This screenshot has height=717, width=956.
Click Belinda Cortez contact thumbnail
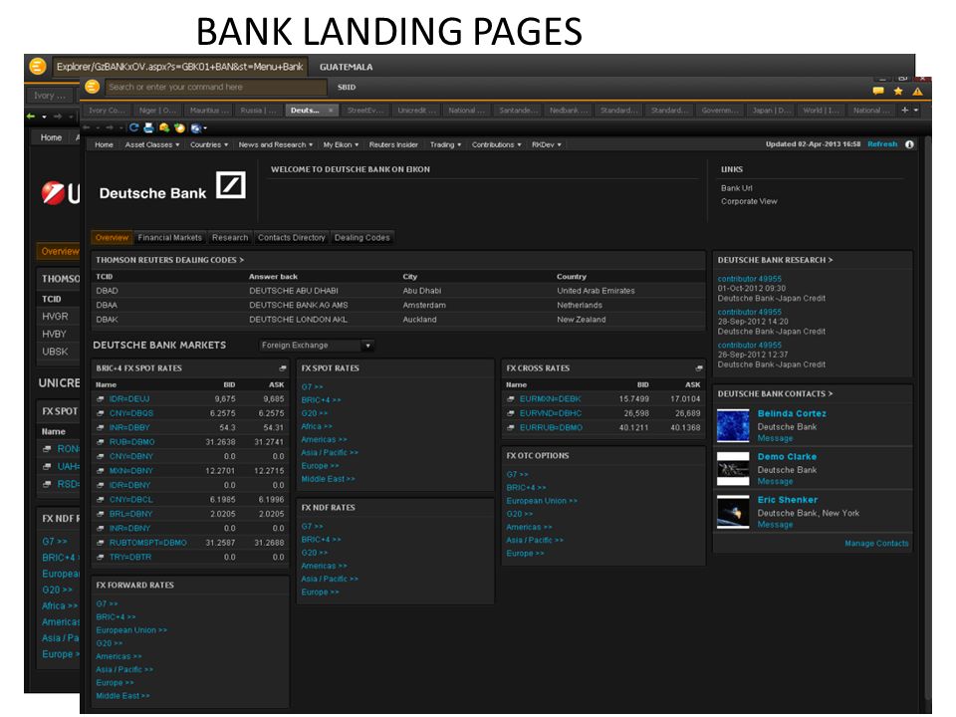(733, 425)
